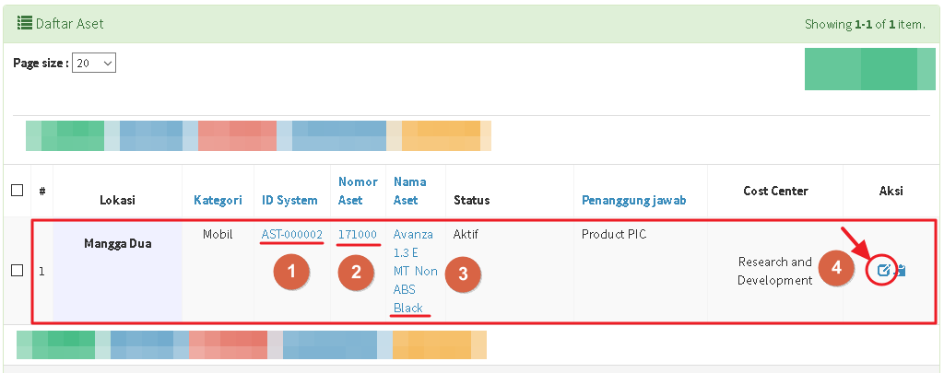The image size is (944, 373).
Task: Sort table by ID System header
Action: coord(289,200)
